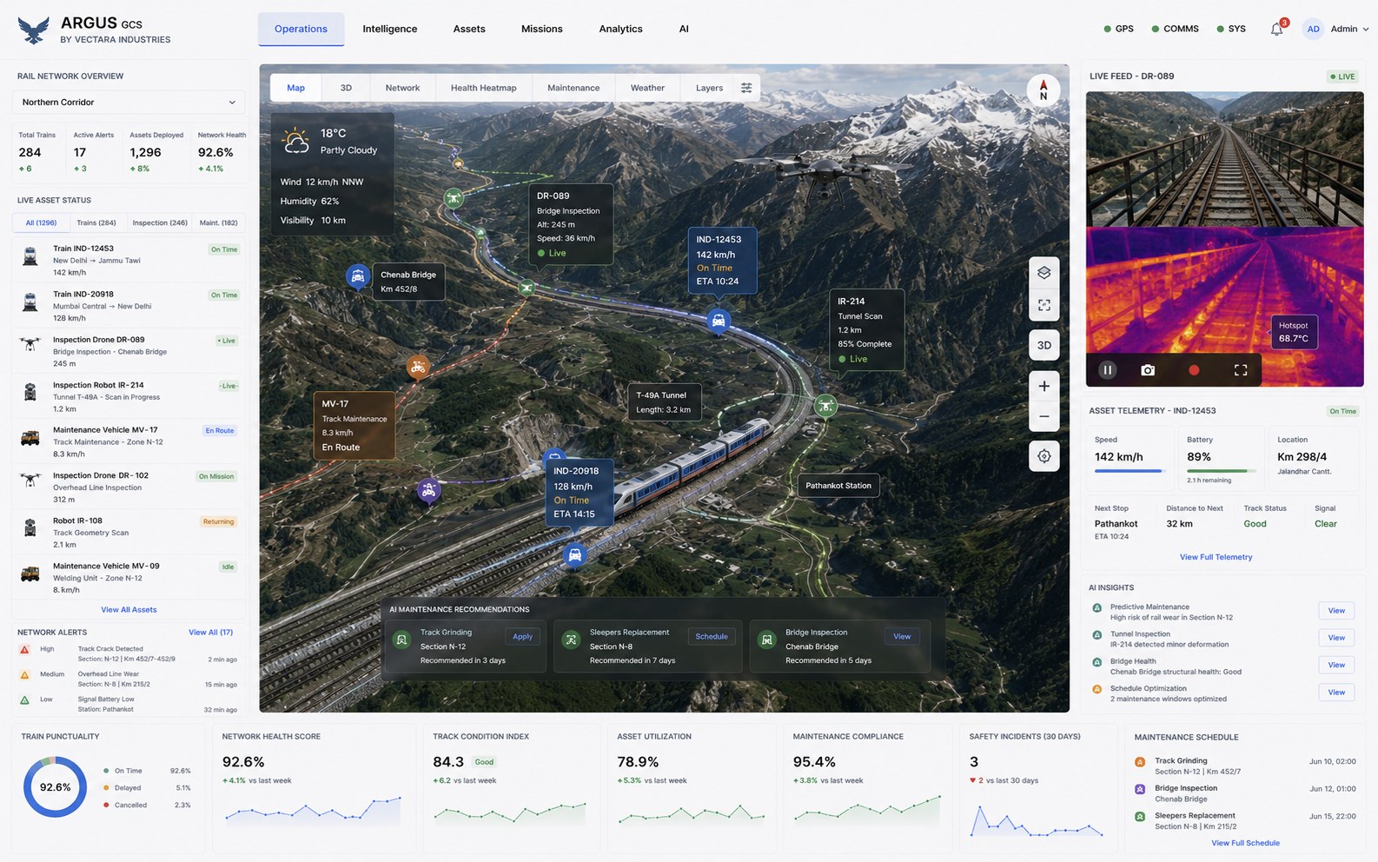
Task: Click the blue Speed progress bar
Action: 1130,471
